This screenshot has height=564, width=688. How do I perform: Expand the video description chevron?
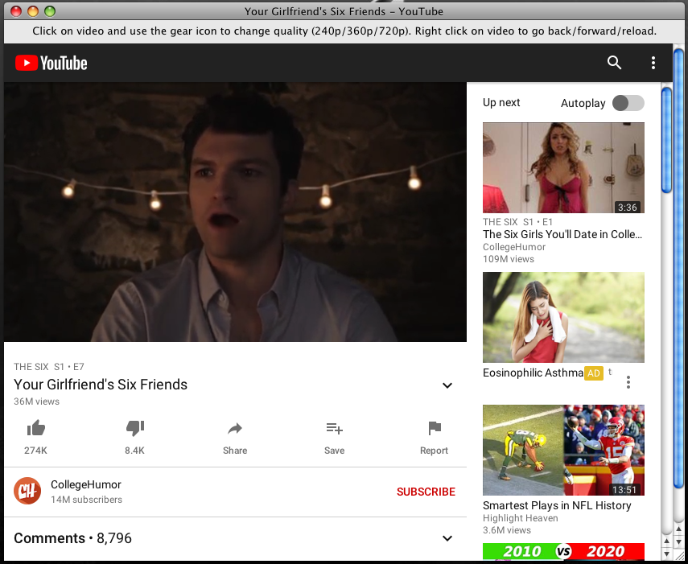click(x=447, y=385)
